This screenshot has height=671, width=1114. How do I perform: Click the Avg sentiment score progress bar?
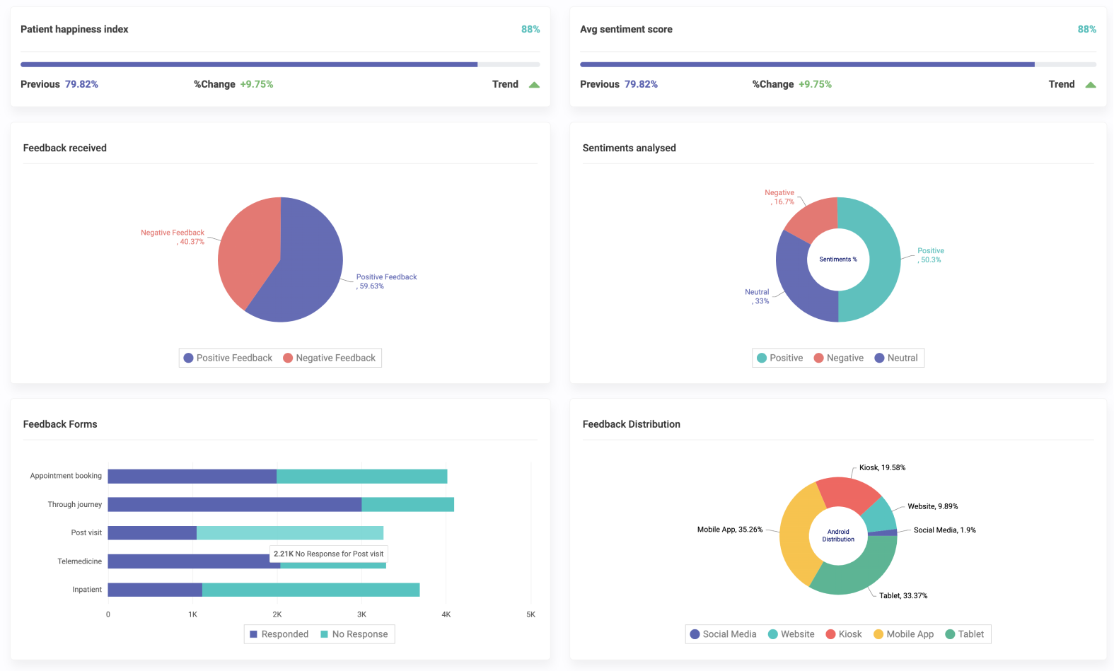[837, 64]
